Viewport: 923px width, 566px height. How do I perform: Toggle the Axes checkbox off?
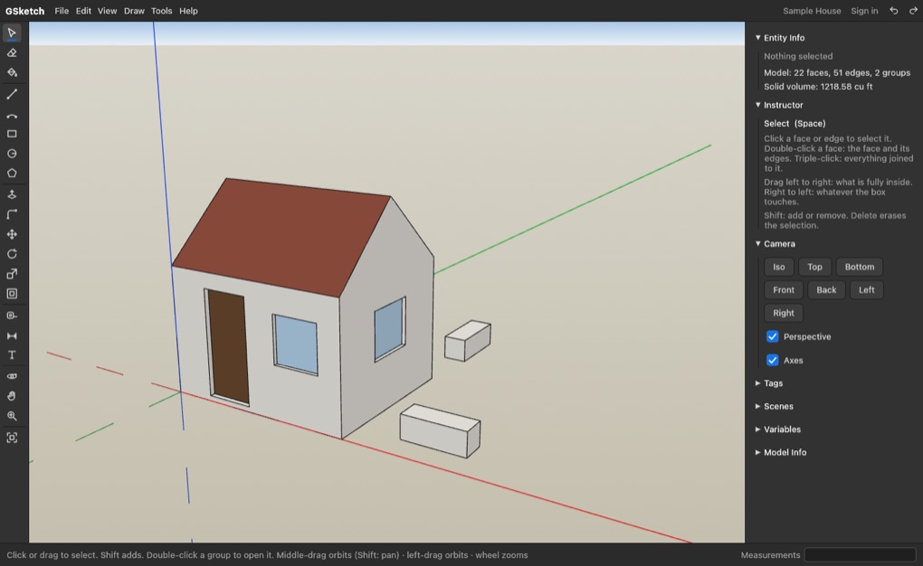point(772,360)
